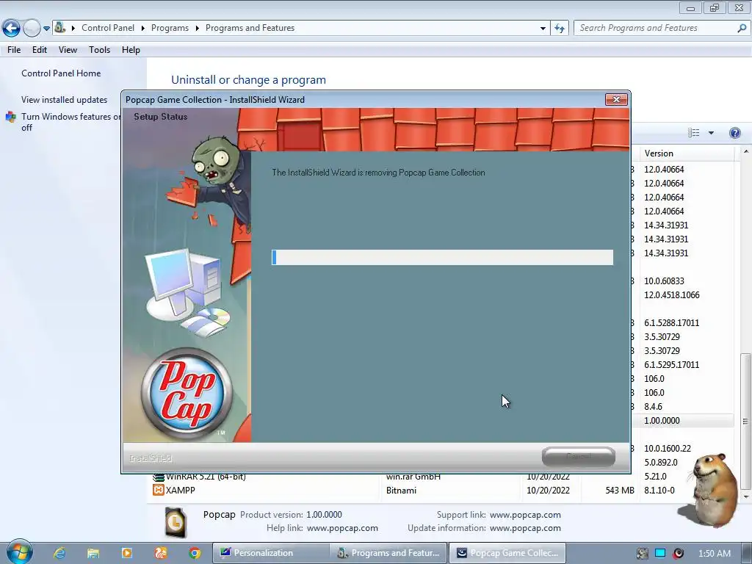Open the view options dropdown arrow
Viewport: 752px width, 564px height.
click(711, 133)
